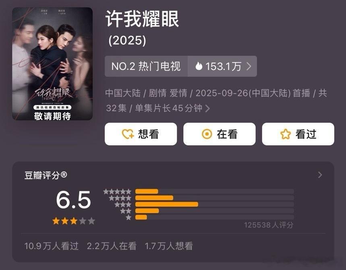
Task: Tap the circle dot icon for 在看
Action: coord(207,134)
